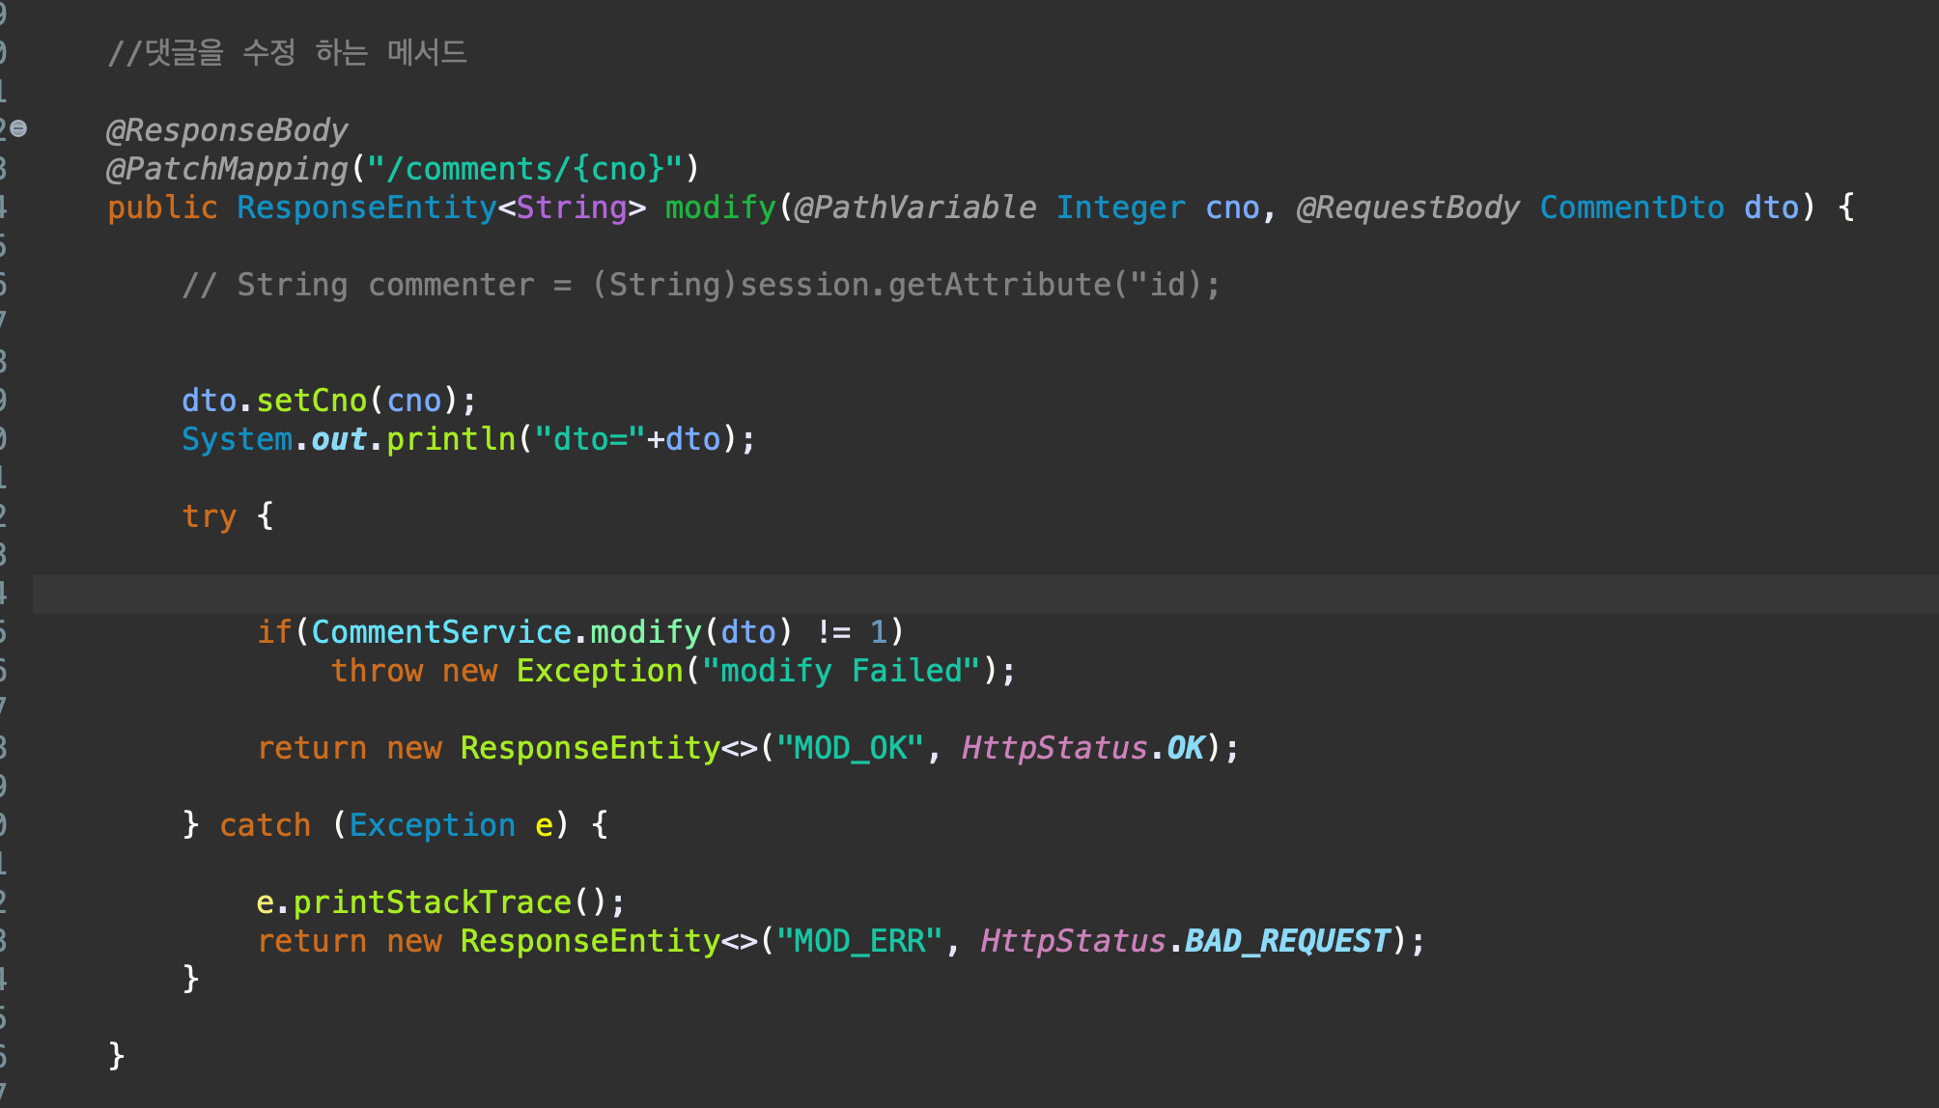Collapse the method fold marker beside @ResponseBody
The height and width of the screenshot is (1108, 1939).
point(18,128)
